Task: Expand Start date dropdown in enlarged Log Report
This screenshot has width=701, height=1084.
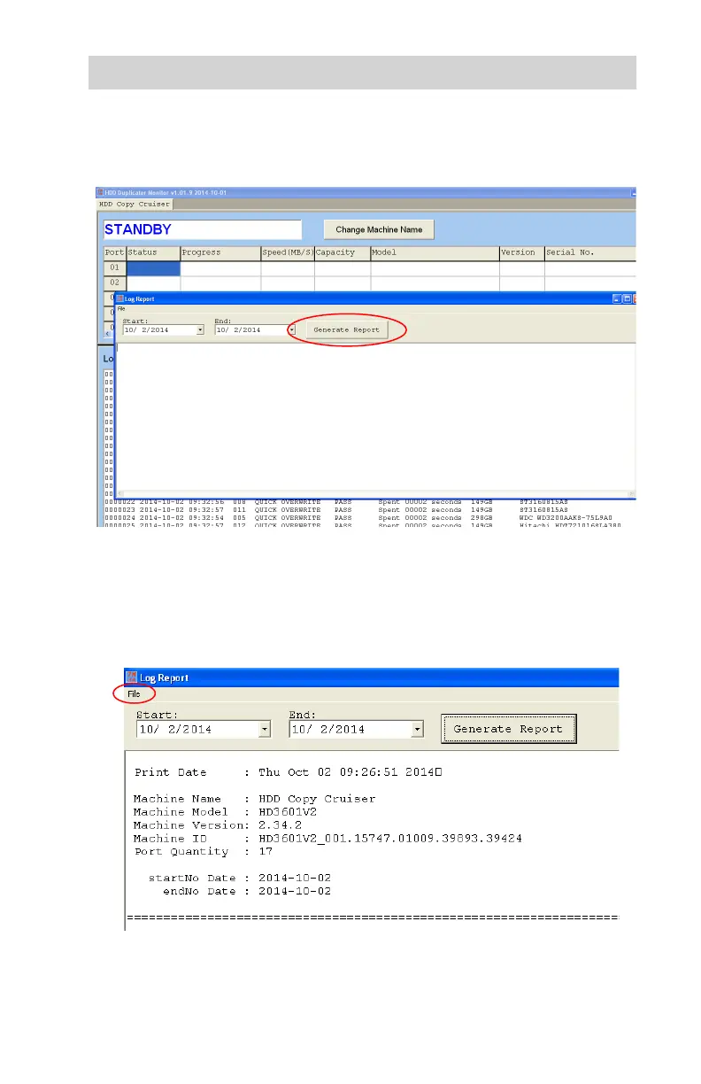Action: 264,730
